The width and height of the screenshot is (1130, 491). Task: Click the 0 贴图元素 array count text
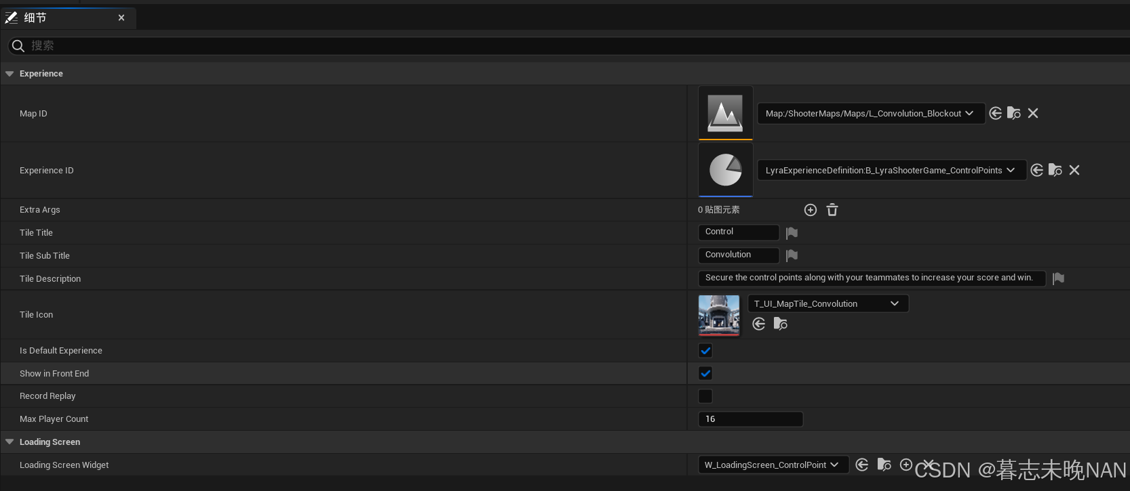[x=719, y=210]
